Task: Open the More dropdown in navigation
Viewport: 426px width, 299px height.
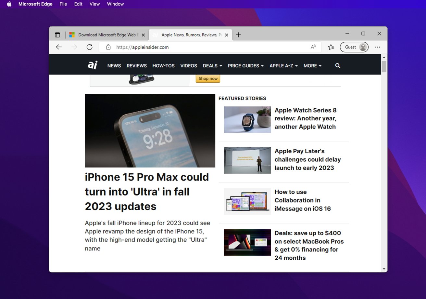Action: pos(312,66)
